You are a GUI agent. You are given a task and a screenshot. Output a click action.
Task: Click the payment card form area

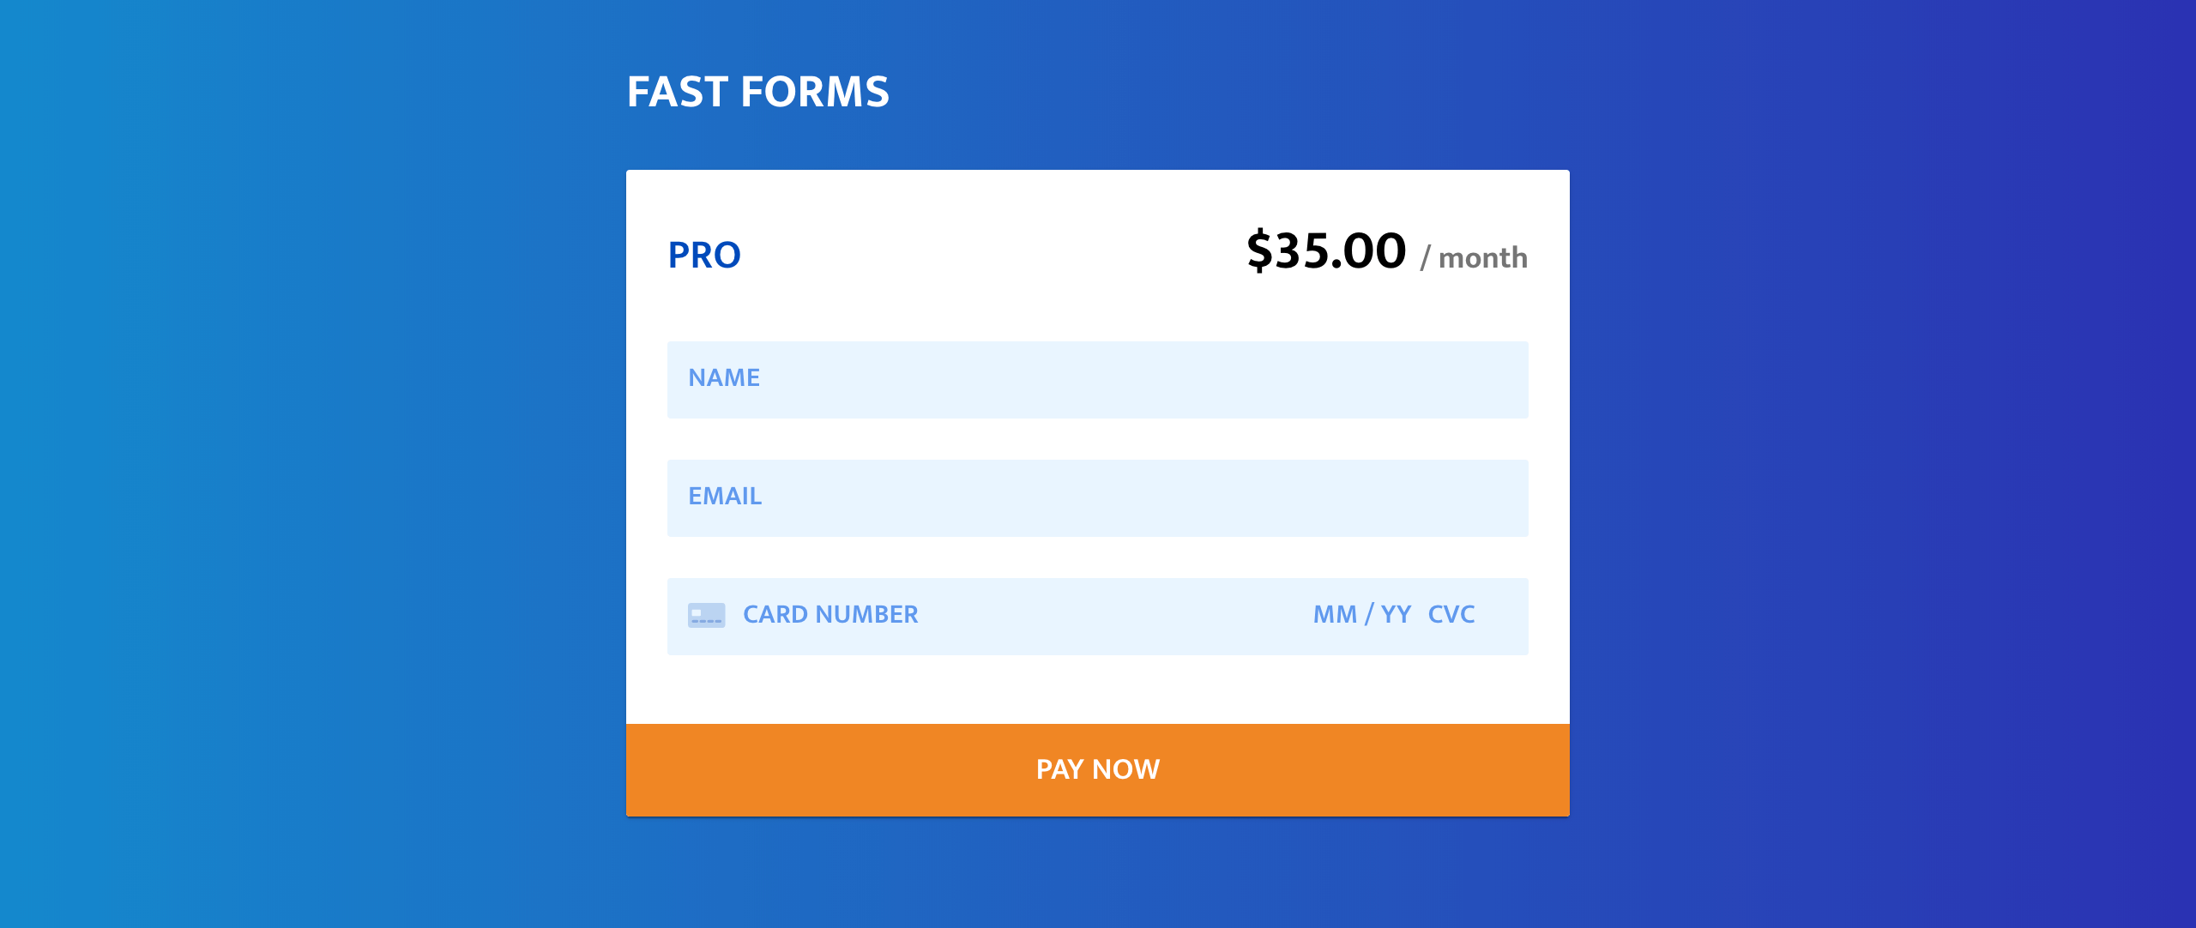click(x=1098, y=614)
